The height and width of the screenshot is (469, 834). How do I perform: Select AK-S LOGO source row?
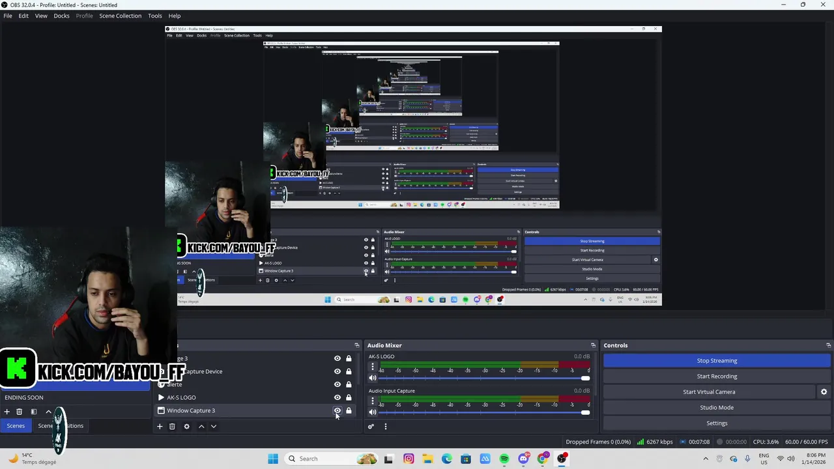click(x=256, y=397)
